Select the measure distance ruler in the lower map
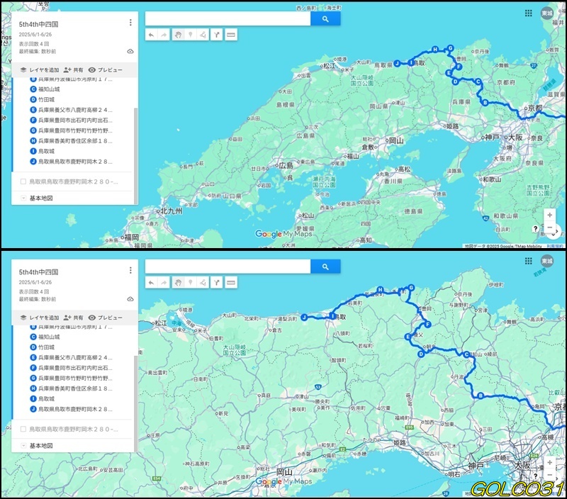567x499 pixels. point(230,282)
